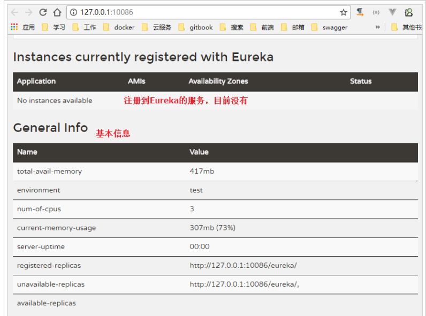Click the current-memory-usage row name

point(57,228)
